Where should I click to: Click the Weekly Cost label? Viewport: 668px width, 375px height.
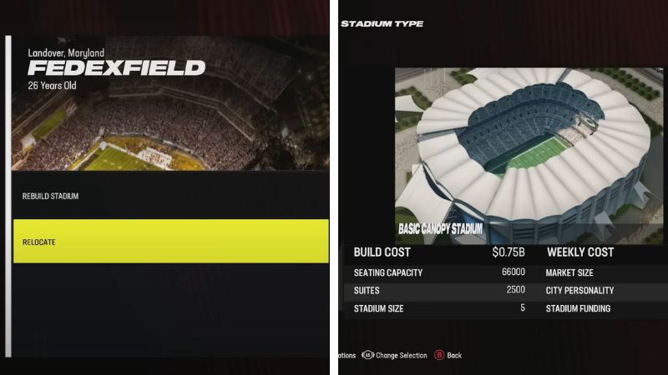(x=580, y=252)
